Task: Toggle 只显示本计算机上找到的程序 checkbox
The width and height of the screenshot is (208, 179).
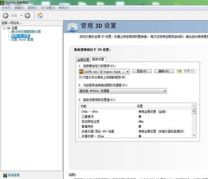Action: coord(81,77)
